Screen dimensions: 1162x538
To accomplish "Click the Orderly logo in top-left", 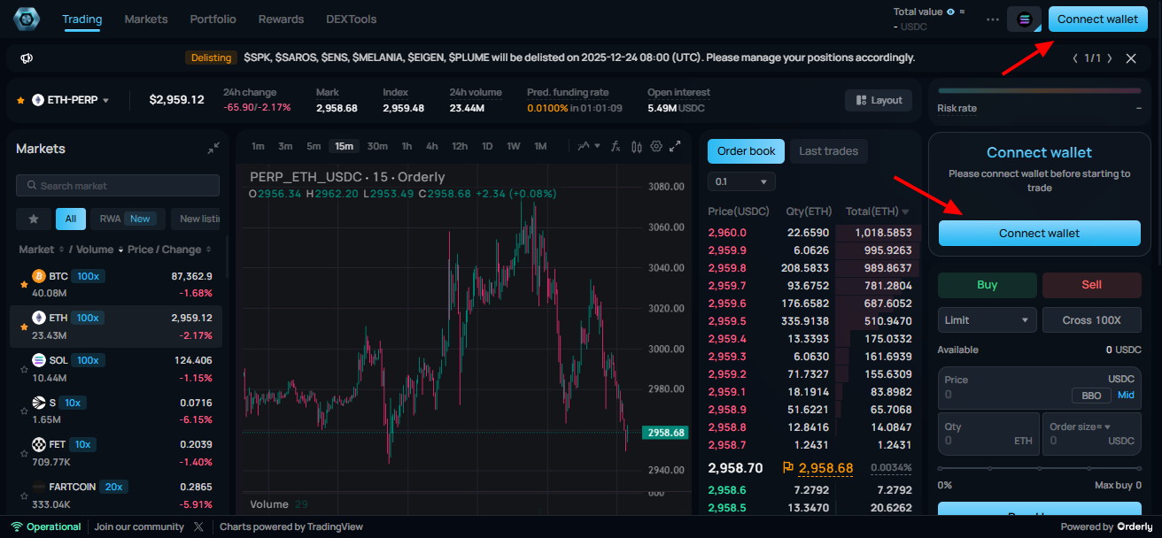I will point(28,19).
